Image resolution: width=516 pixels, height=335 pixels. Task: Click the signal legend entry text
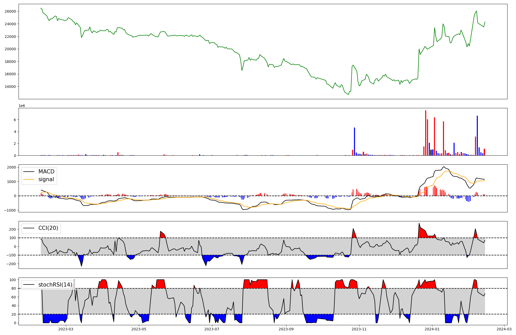pyautogui.click(x=46, y=179)
